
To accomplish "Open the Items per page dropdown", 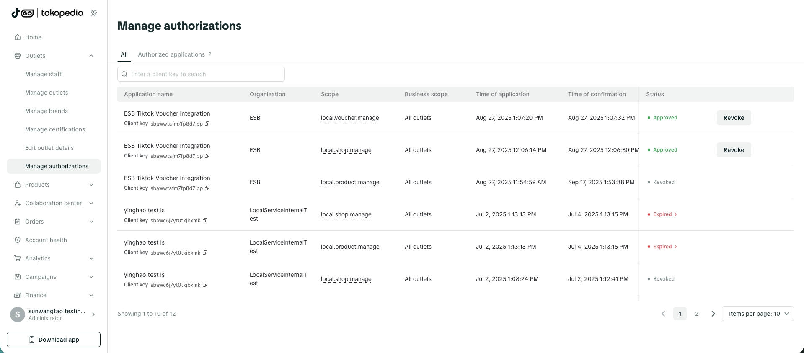I will (x=757, y=314).
